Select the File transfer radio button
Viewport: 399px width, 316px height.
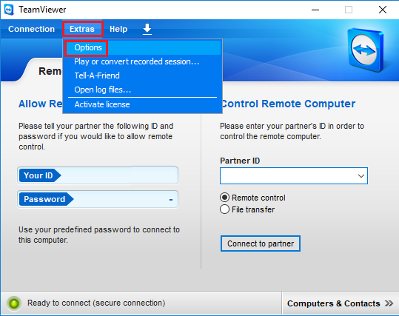pos(224,209)
